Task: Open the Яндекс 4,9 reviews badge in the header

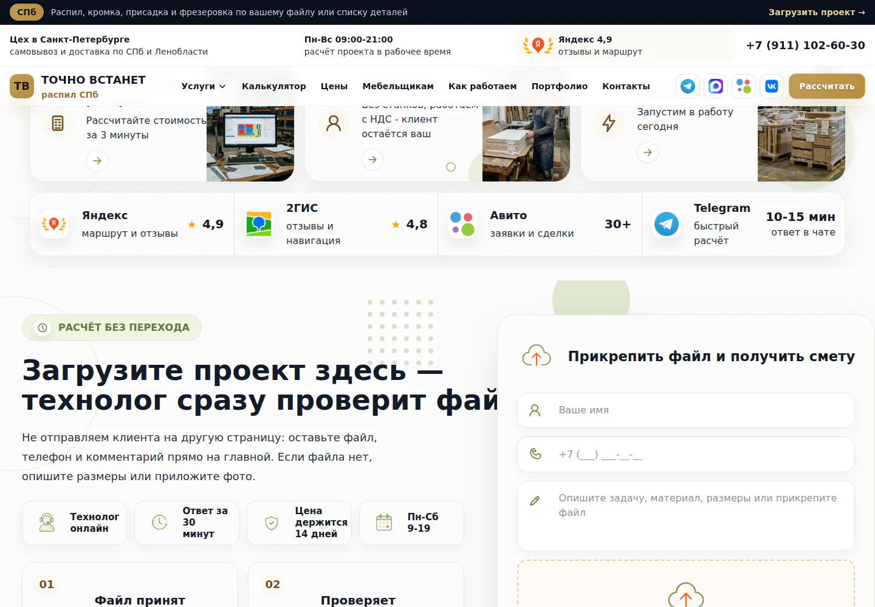Action: point(626,46)
